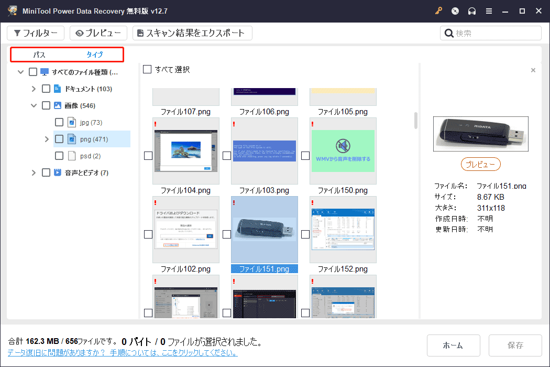Enable the png (471) checkbox
Viewport: 550px width, 367px height.
tap(59, 138)
